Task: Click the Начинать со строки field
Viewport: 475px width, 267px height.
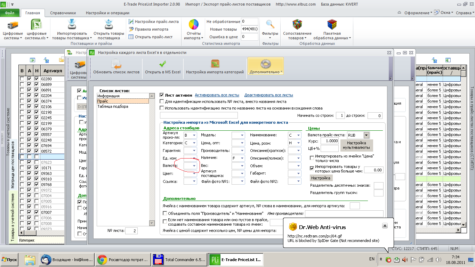Action: point(340,116)
